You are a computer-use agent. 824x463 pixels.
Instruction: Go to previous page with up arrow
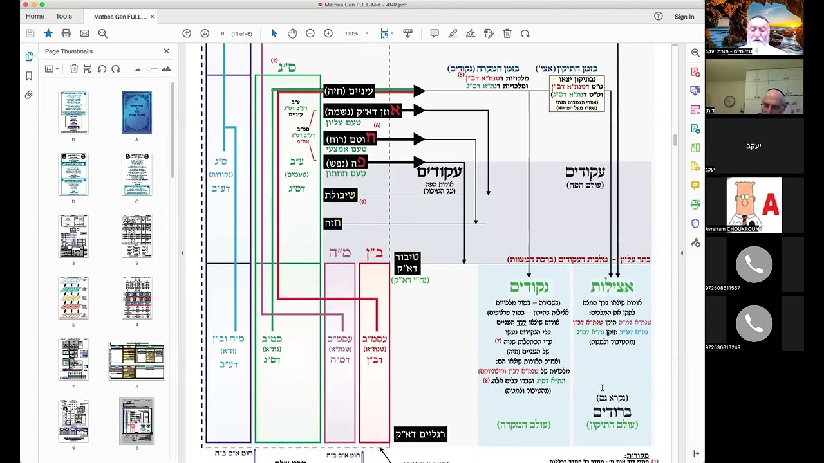187,33
